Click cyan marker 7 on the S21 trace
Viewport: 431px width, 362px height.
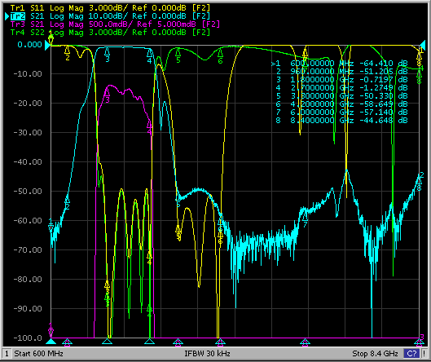[305, 217]
